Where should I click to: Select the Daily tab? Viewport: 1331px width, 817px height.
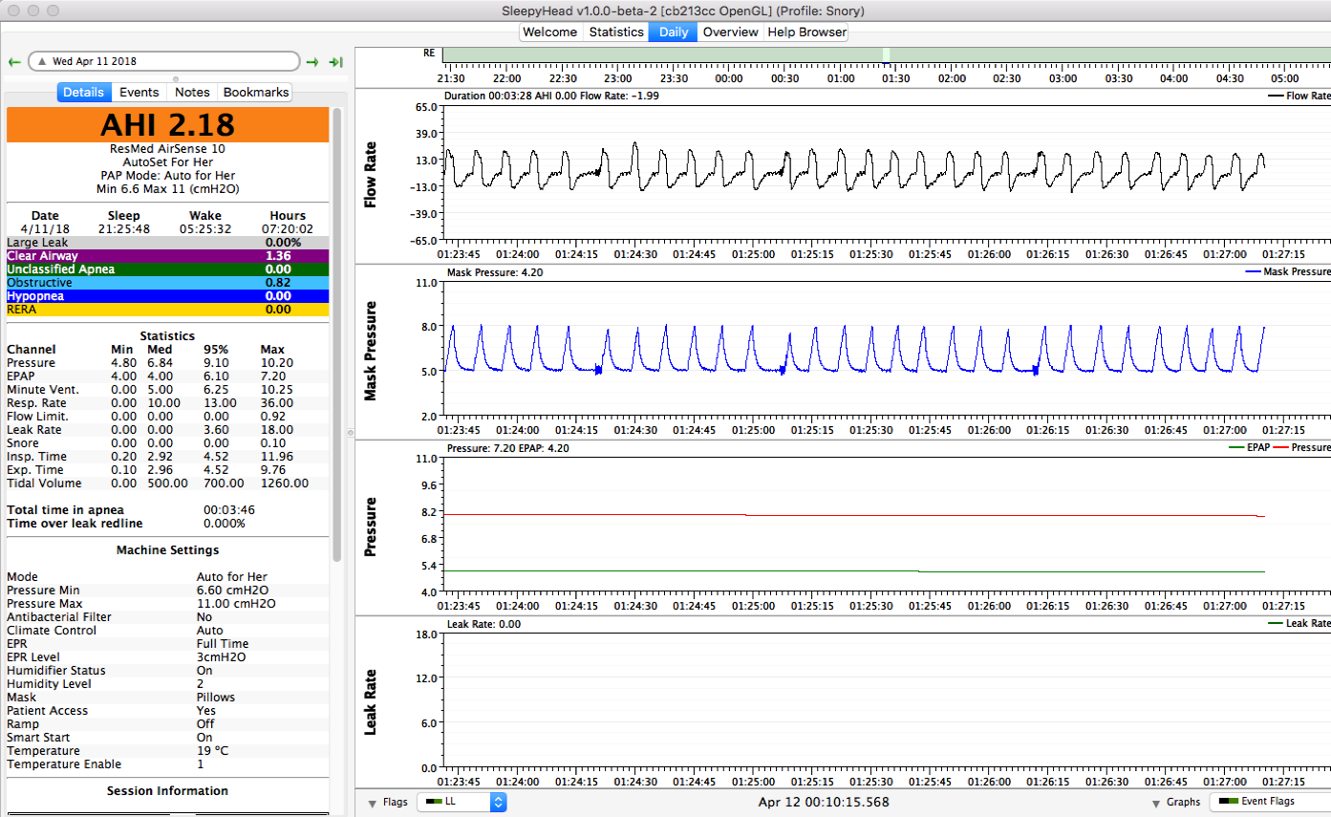pyautogui.click(x=674, y=32)
